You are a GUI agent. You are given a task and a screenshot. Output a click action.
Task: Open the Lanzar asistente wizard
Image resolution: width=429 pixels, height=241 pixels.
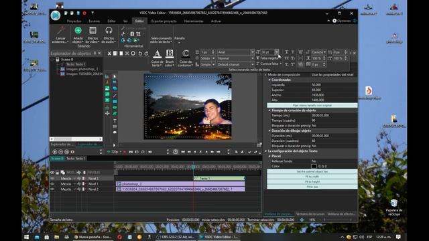click(60, 35)
